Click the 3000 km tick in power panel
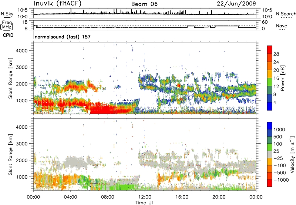Image resolution: width=296 pixels, height=205 pixels. (x=22, y=67)
